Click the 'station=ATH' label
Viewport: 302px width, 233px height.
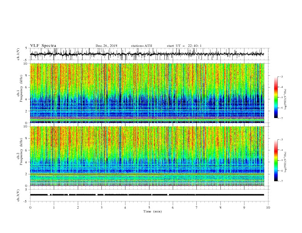[141, 46]
